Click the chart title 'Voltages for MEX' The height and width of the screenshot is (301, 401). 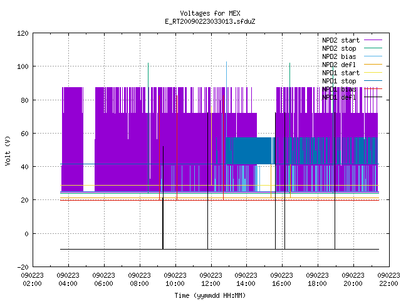[x=210, y=13]
